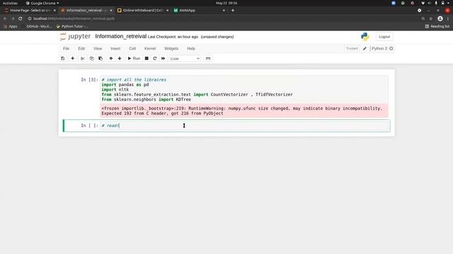This screenshot has width=453, height=254.
Task: Open Chrome three-dot menu
Action: point(448,18)
